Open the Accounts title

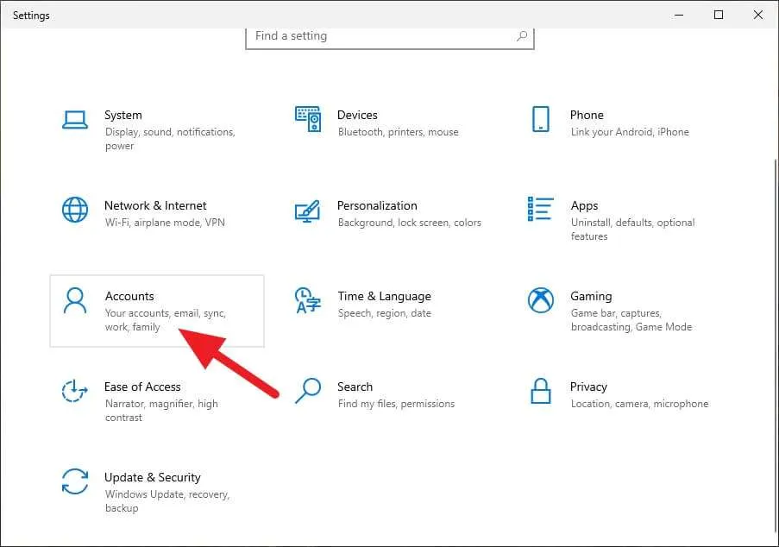coord(129,296)
